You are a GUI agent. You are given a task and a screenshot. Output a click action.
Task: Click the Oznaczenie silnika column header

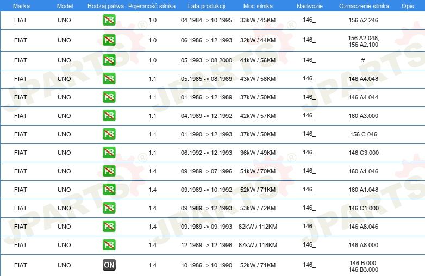point(364,6)
